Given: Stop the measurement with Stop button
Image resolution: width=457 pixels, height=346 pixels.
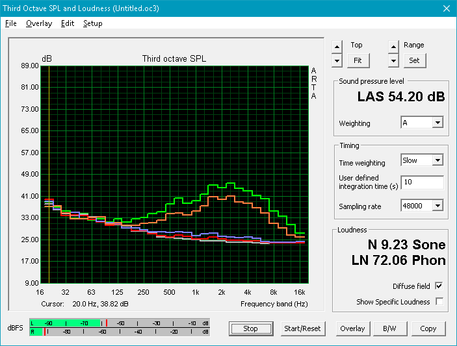Looking at the screenshot, I should (x=251, y=328).
